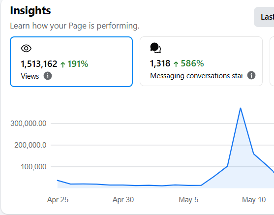Click the 100,000 y-axis label
The image size is (274, 215).
(33, 167)
